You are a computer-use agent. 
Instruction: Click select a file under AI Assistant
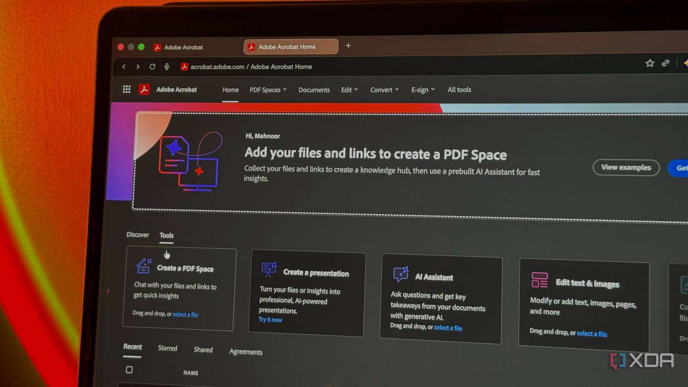[x=448, y=328]
